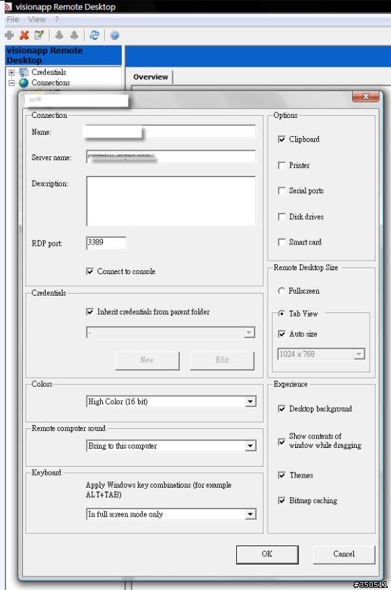Toggle Show contents of window while dragging
Image resolution: width=391 pixels, height=590 pixels.
pos(281,441)
